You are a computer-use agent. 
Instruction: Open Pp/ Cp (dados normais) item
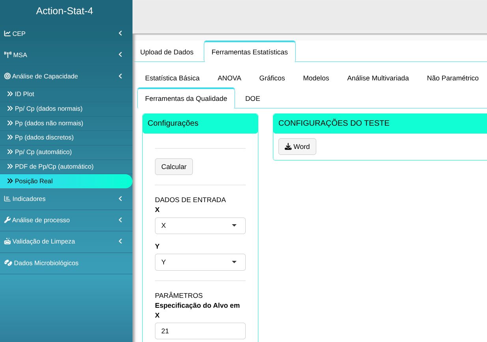coord(49,109)
